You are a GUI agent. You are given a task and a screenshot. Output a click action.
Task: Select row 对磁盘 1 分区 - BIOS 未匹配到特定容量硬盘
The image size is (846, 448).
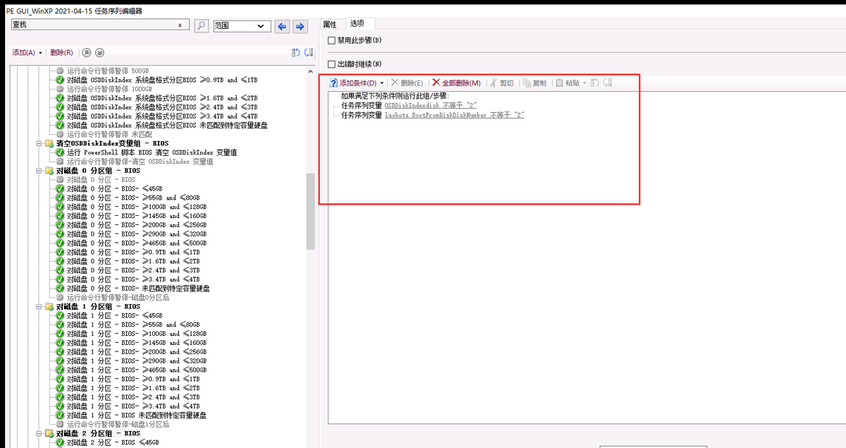(x=137, y=416)
